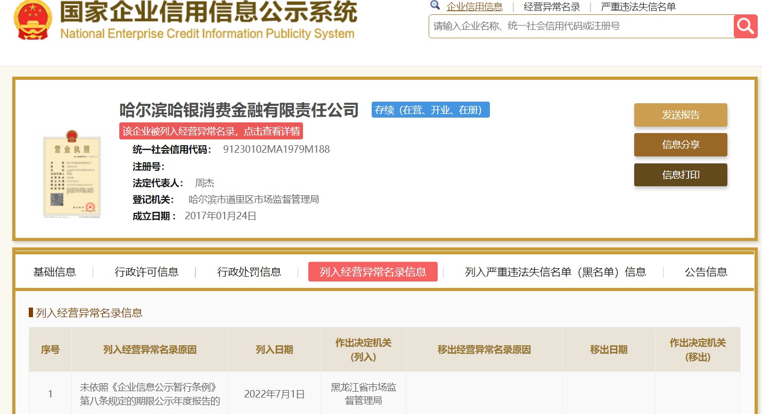This screenshot has width=762, height=414.
Task: Click the reason cell 未依照《企业信息公示暂行条例》
Action: click(x=150, y=394)
